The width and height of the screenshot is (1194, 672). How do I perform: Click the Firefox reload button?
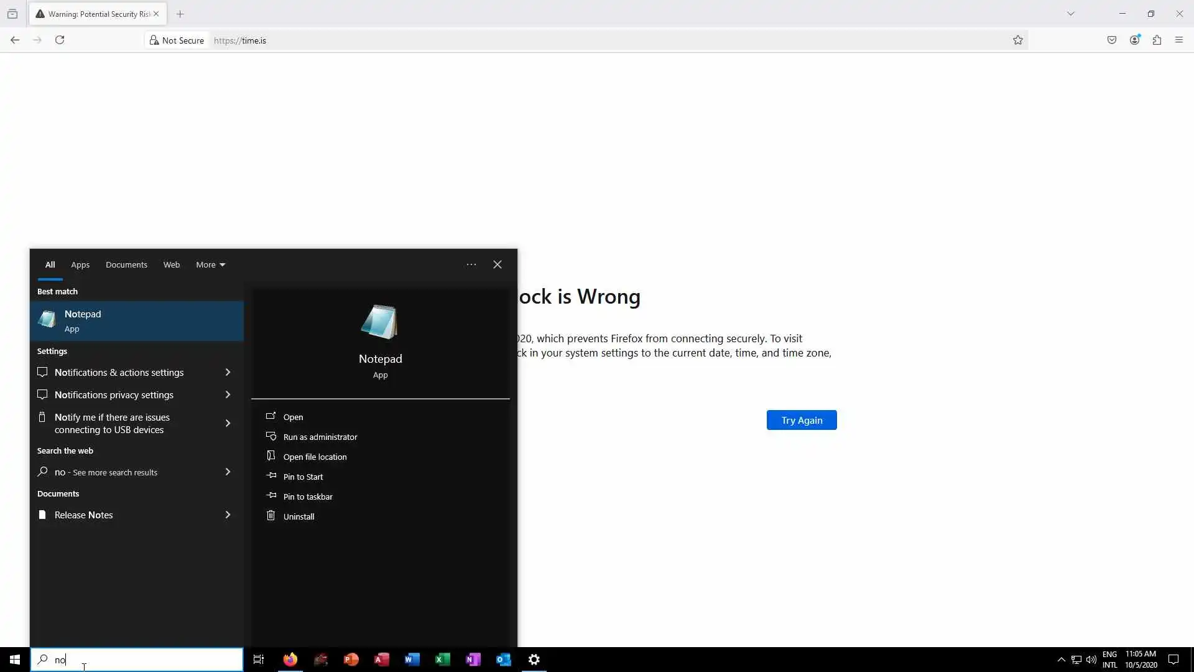[x=60, y=40]
